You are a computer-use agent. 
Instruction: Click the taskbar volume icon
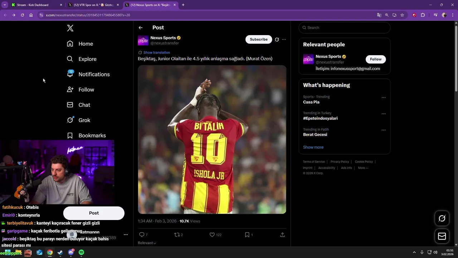pos(435,252)
